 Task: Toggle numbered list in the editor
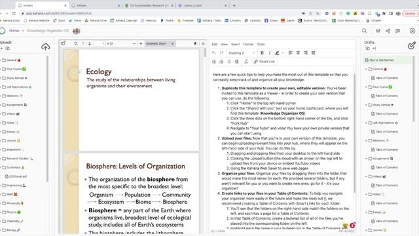point(221,62)
